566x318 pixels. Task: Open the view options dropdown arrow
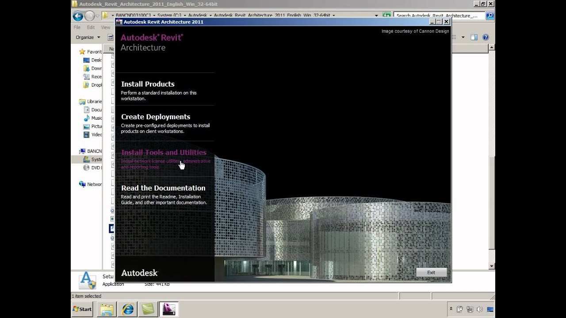pos(463,38)
